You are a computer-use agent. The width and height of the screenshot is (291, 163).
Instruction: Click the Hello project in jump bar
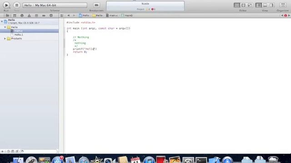click(x=84, y=15)
